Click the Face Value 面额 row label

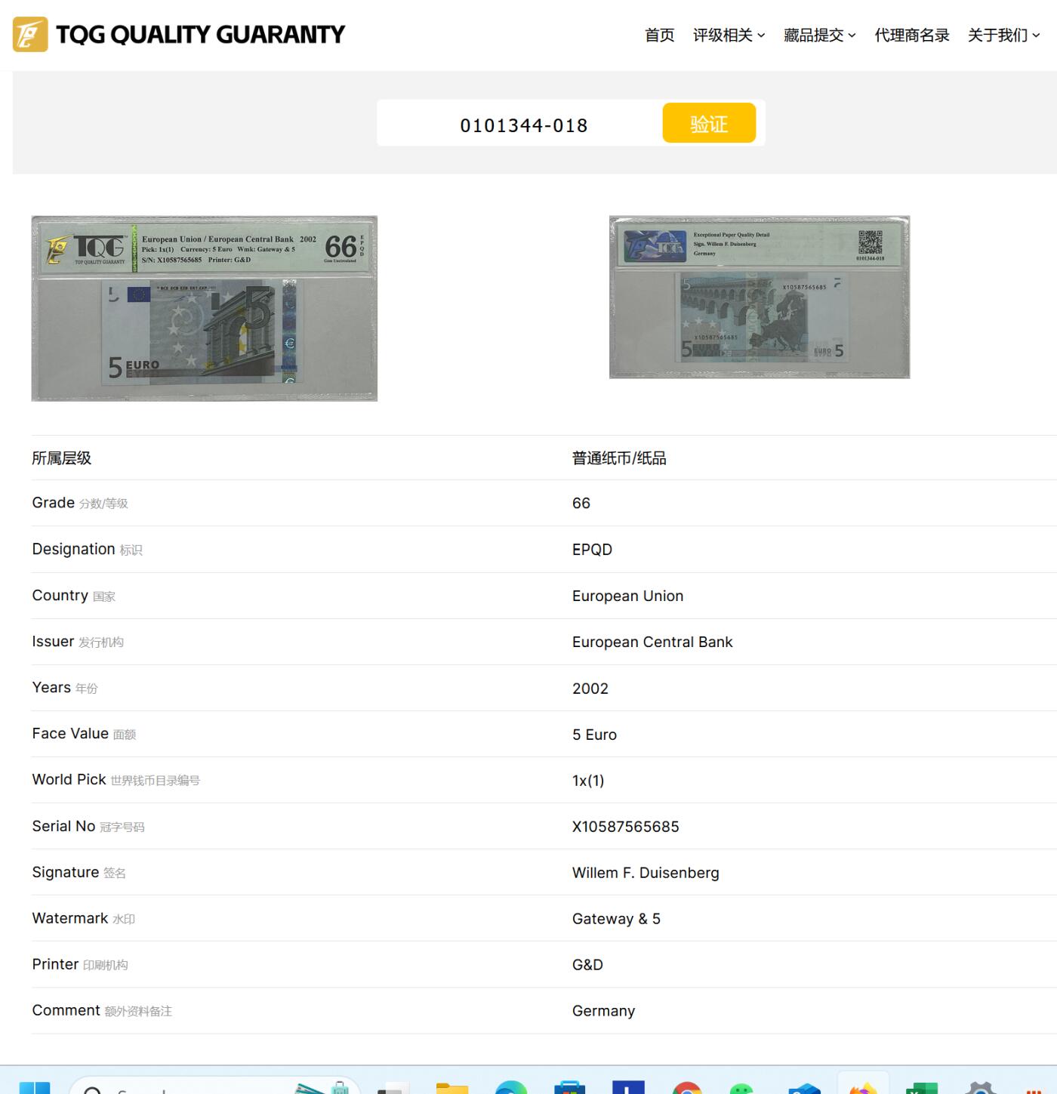coord(84,734)
